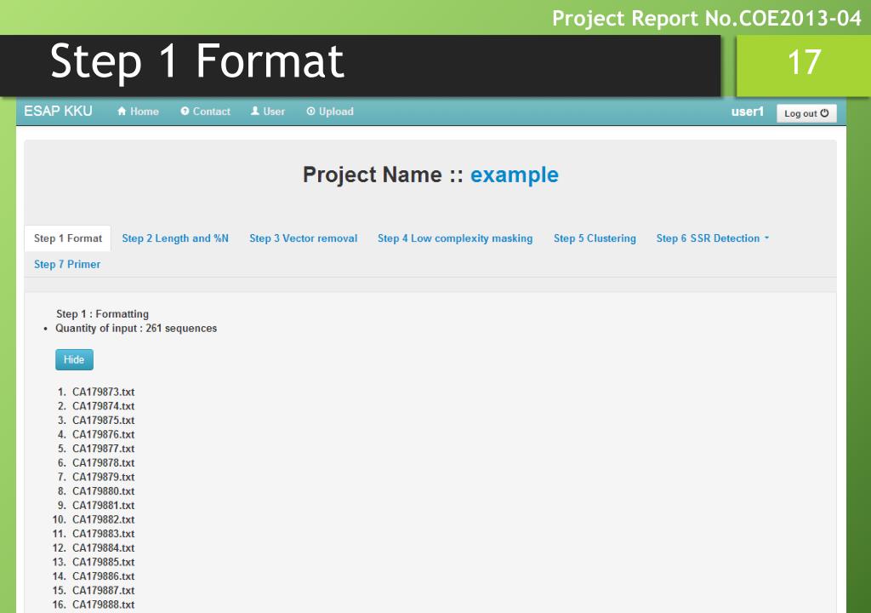Select file CA179875.txt
This screenshot has width=871, height=613.
coord(103,420)
